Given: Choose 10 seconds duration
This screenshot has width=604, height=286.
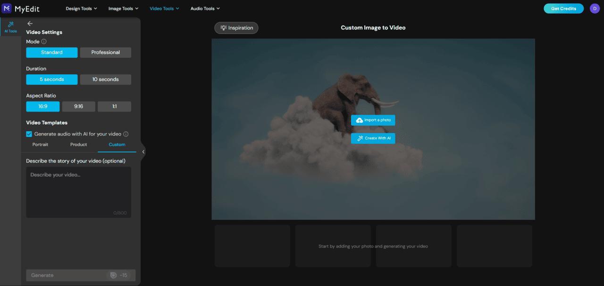Looking at the screenshot, I should 105,79.
